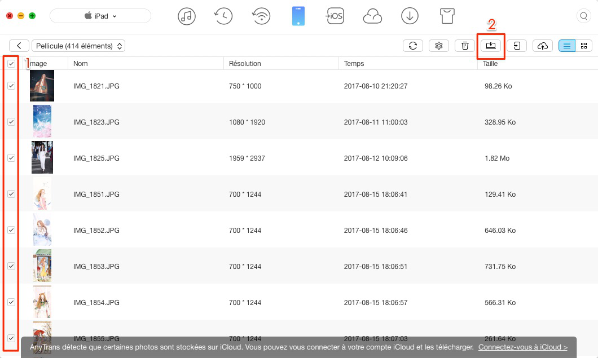
Task: Open the Pellicule (414 éléments) album dropdown
Action: tap(78, 46)
